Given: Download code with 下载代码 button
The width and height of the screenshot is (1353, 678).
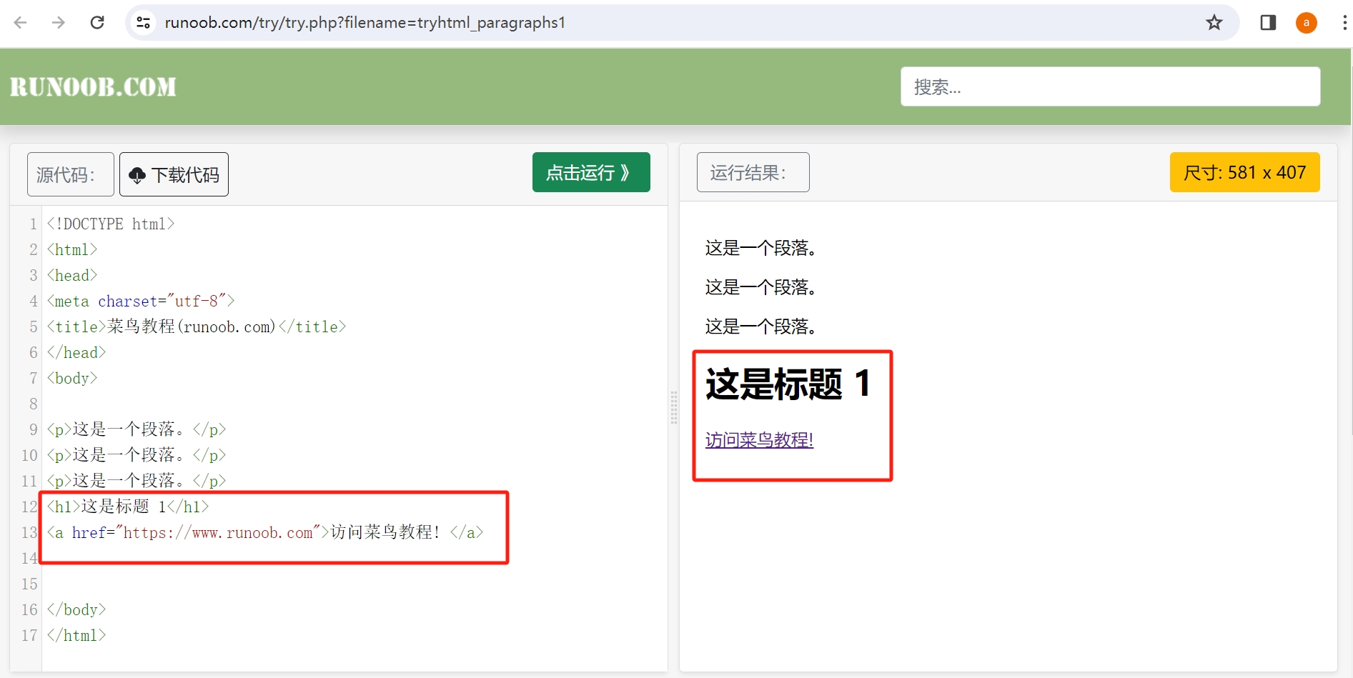Looking at the screenshot, I should click(174, 174).
